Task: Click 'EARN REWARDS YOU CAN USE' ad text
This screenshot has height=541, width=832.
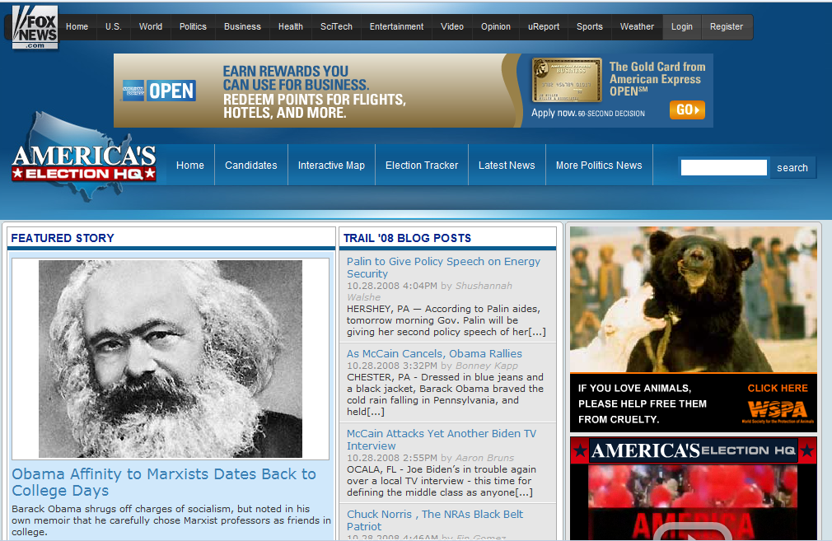Action: coord(296,78)
